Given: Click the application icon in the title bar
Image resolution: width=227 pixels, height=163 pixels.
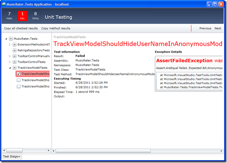Looking at the screenshot, I should click(x=4, y=4).
